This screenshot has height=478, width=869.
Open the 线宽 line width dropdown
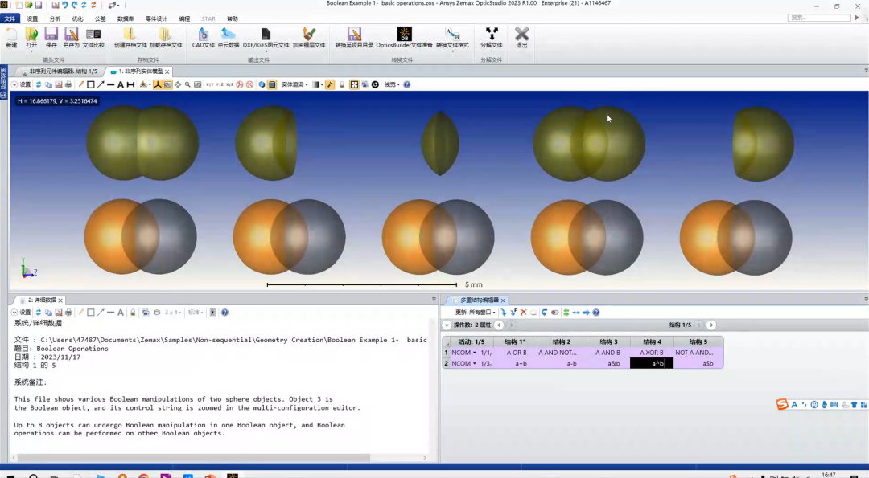(x=392, y=84)
